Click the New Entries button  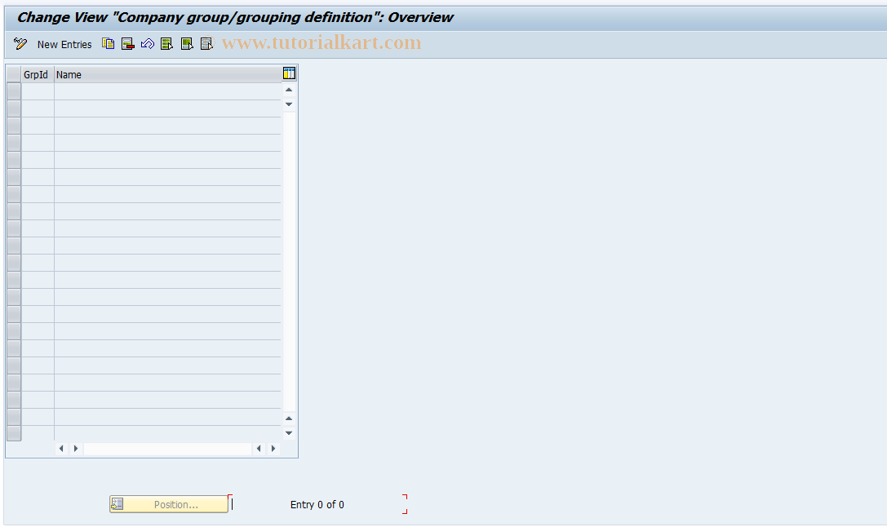click(64, 45)
